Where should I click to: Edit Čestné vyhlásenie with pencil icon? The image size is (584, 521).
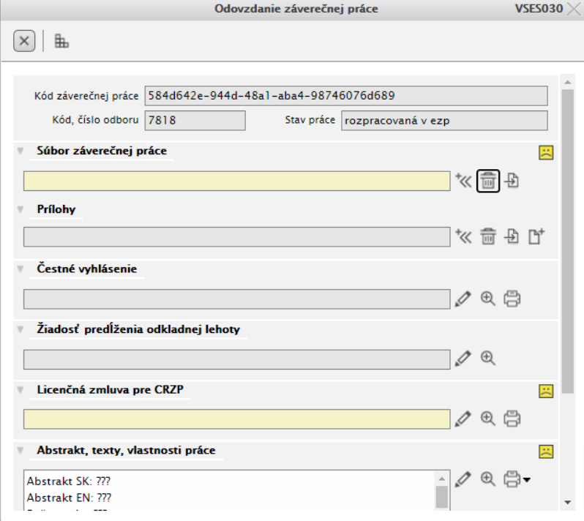click(463, 299)
